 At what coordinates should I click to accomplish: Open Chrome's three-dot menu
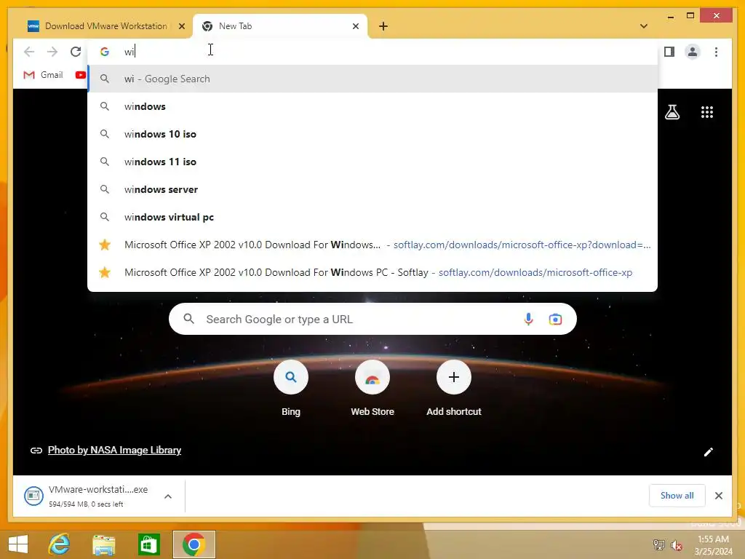[716, 52]
